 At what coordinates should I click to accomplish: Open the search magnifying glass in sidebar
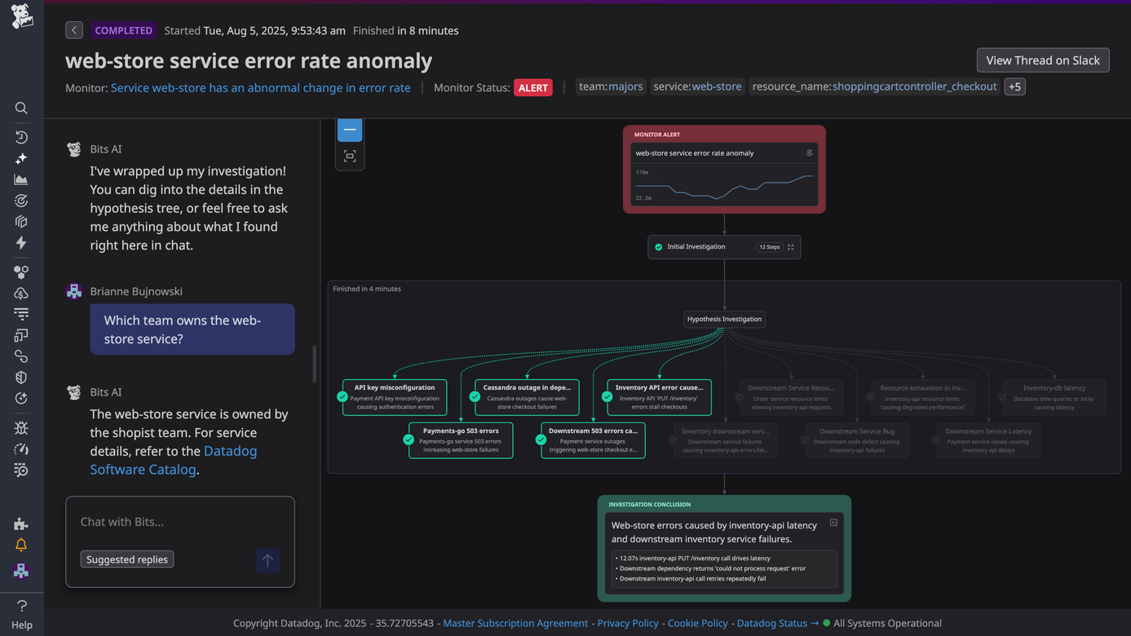point(21,108)
